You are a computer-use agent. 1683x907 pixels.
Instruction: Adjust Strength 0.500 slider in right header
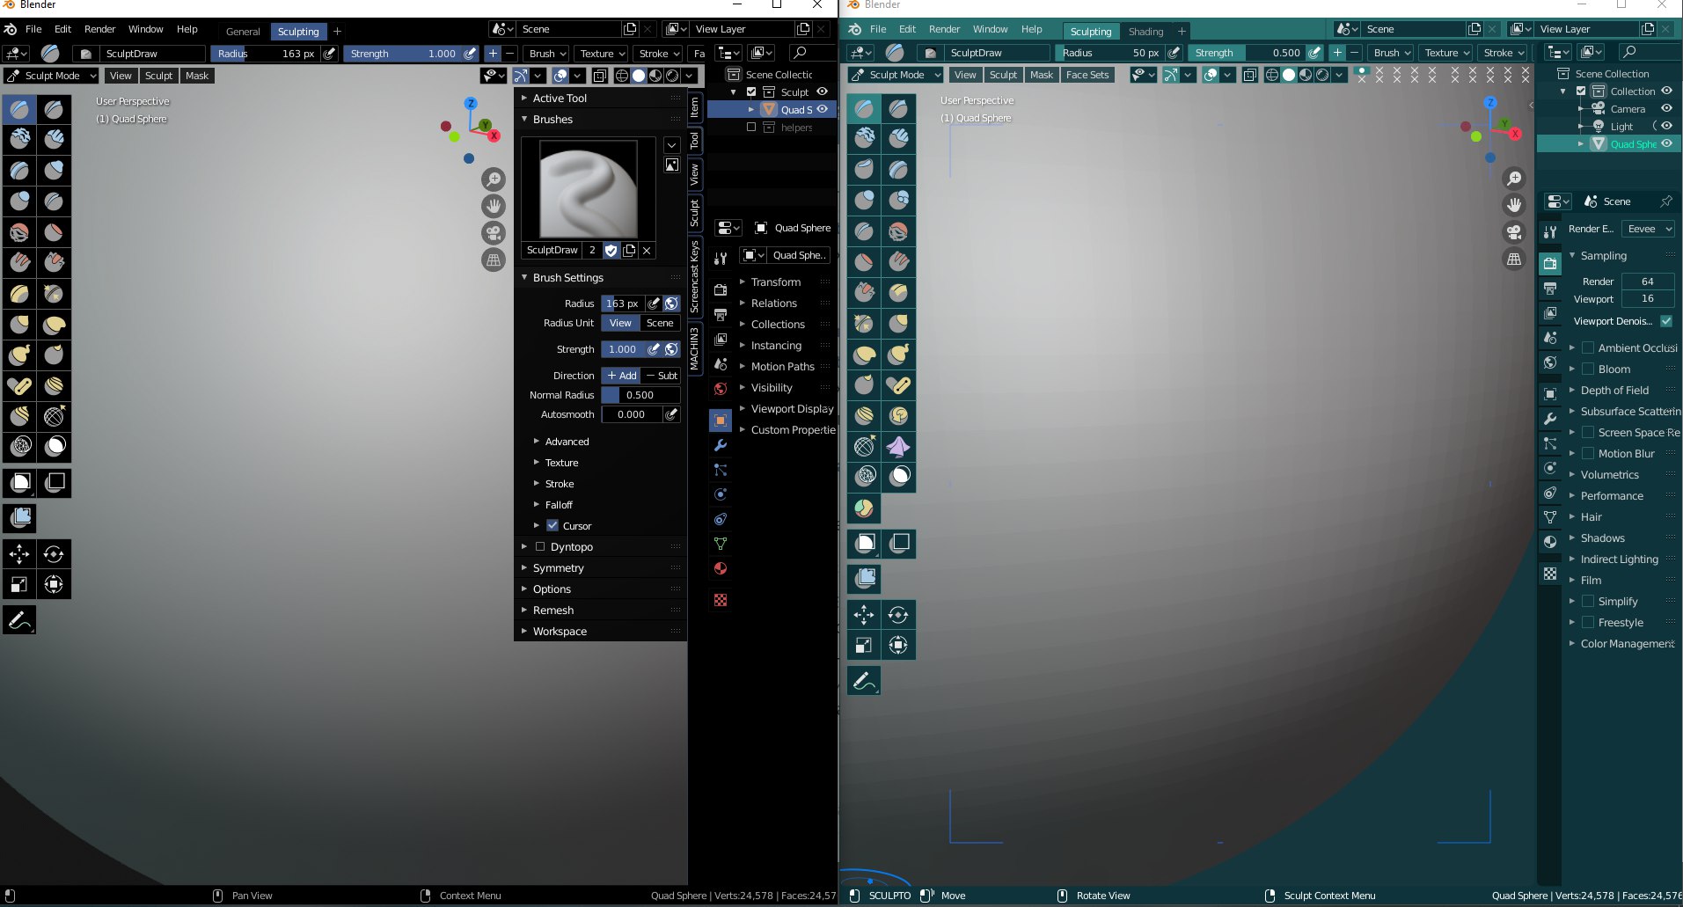1248,53
